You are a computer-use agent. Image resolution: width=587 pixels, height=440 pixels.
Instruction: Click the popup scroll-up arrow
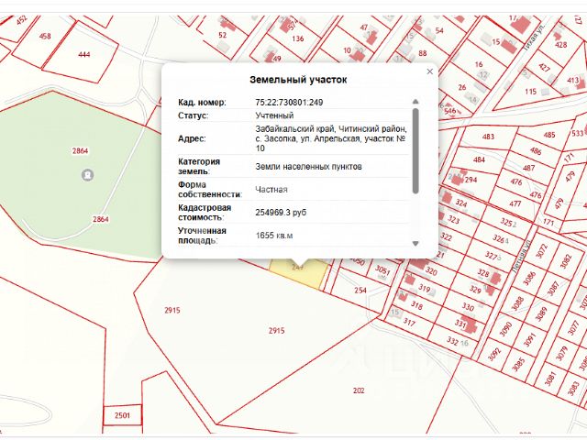click(415, 102)
